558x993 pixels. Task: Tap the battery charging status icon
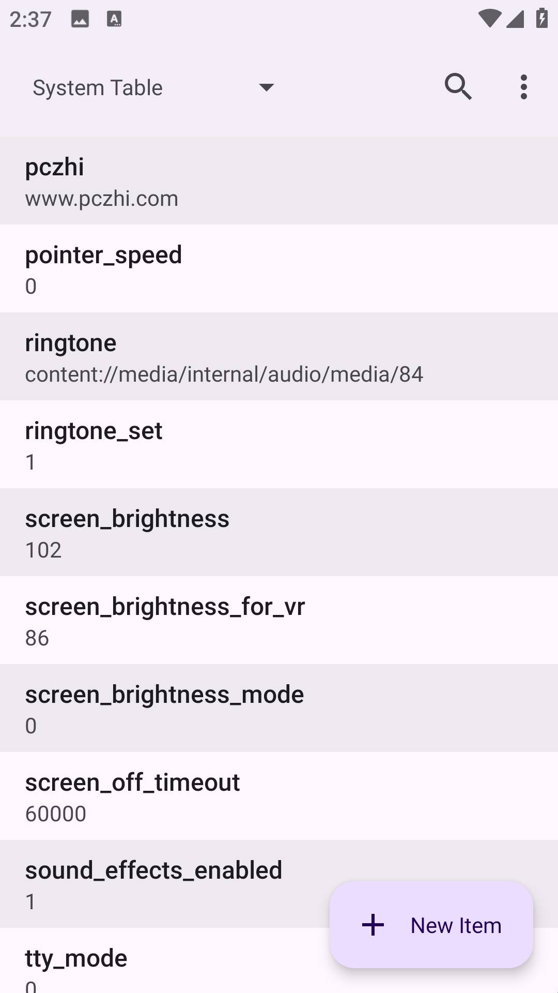pyautogui.click(x=541, y=19)
